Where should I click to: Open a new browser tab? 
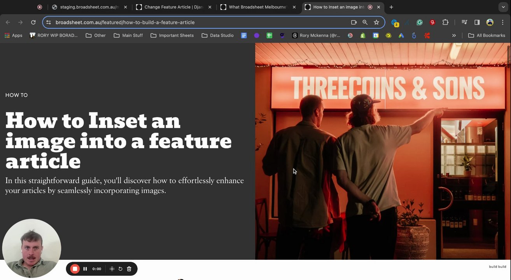tap(391, 7)
